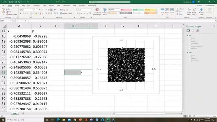Click the Format as Table icon
This screenshot has width=217, height=122.
(x=105, y=10)
